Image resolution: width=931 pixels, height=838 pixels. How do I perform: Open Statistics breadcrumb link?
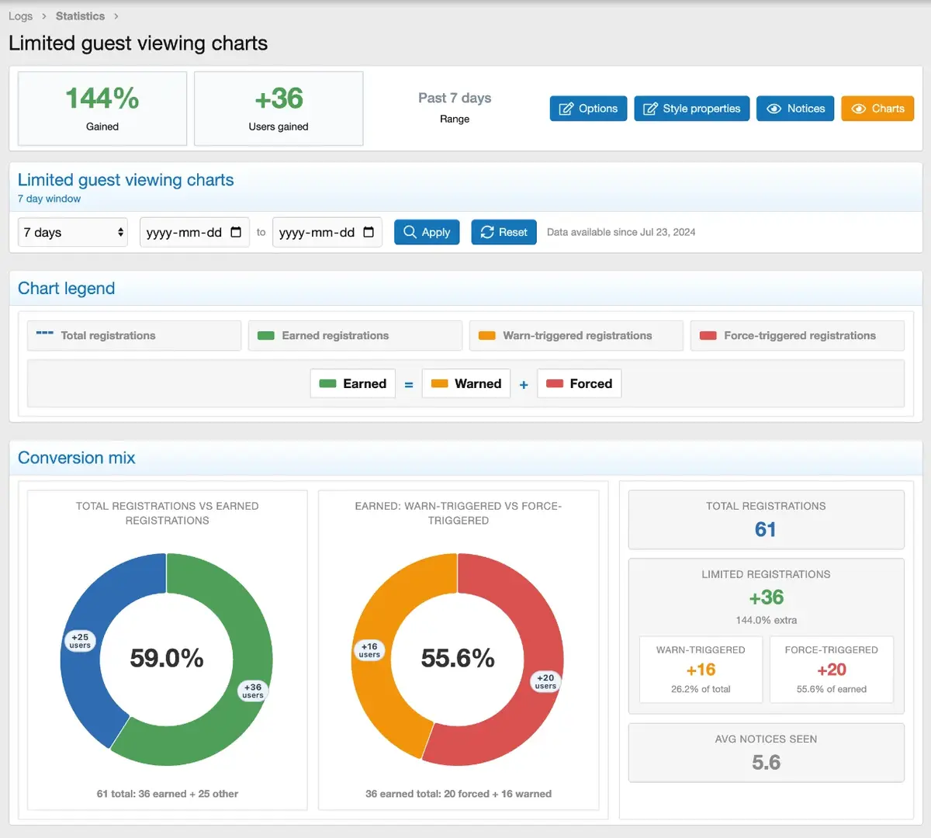tap(80, 16)
